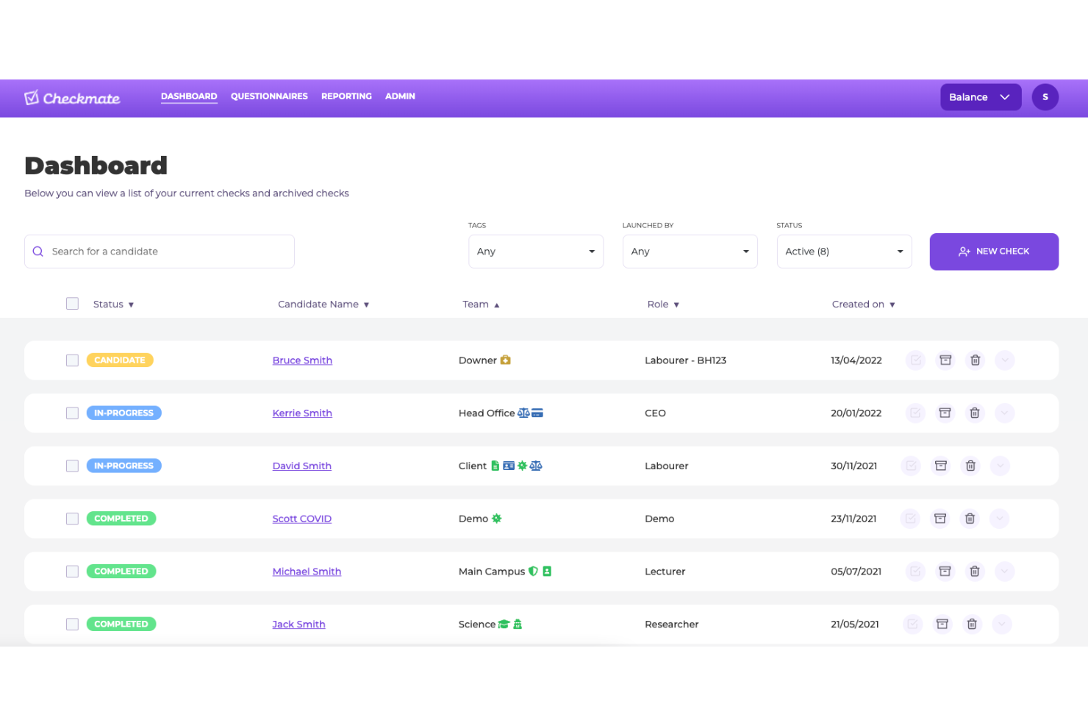Open the Balance dropdown

(981, 97)
